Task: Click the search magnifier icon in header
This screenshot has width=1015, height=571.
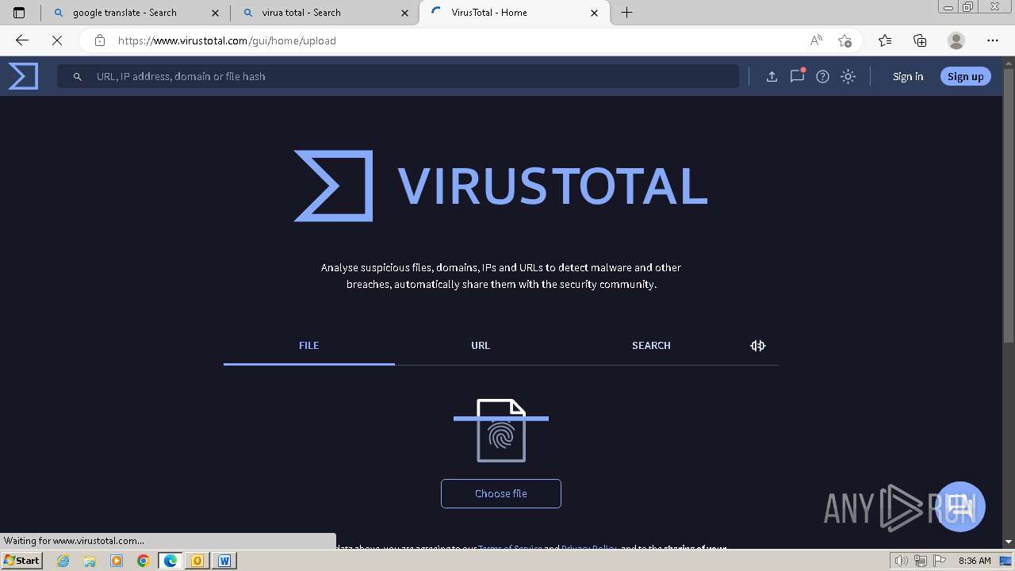Action: [78, 76]
